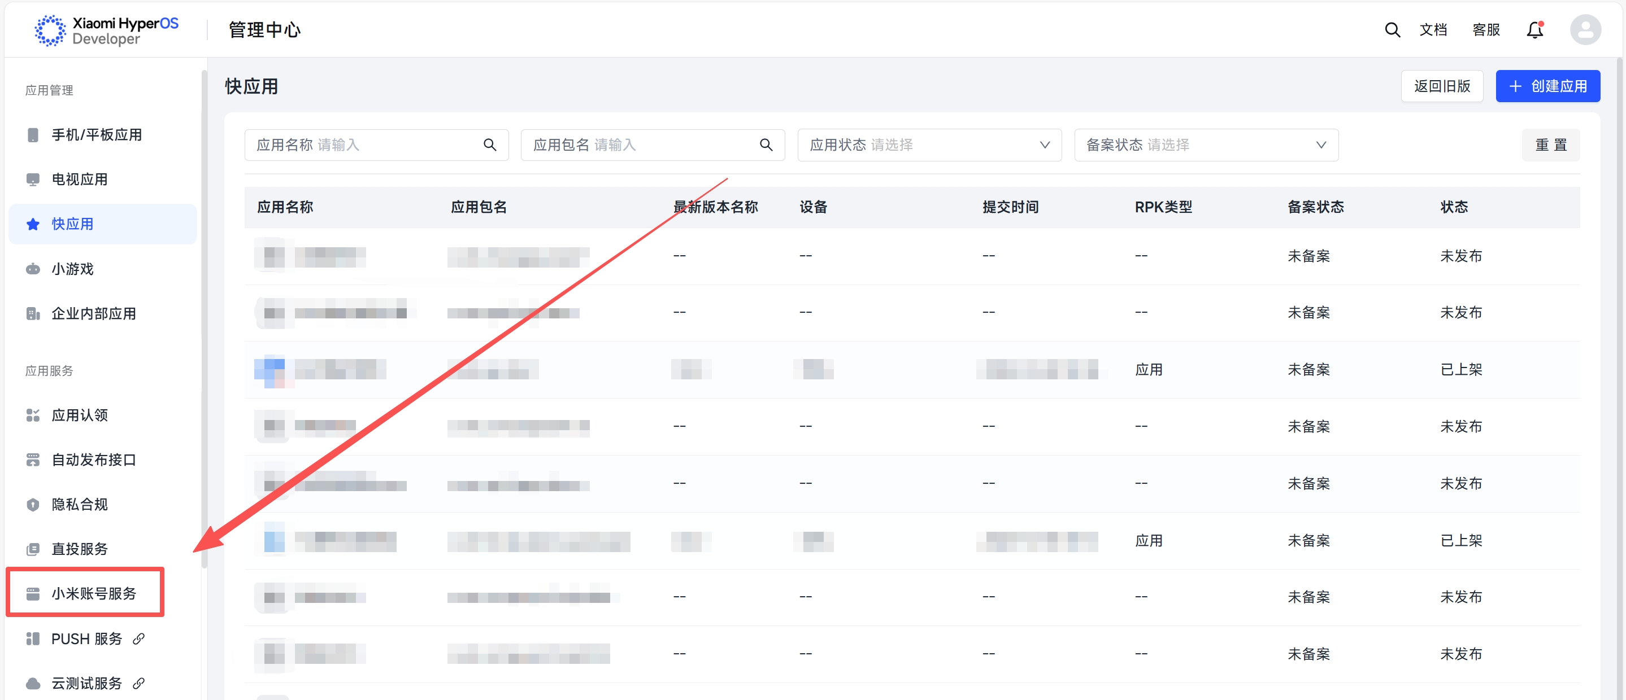Open 小游戏 in the sidebar
This screenshot has width=1626, height=700.
72,269
